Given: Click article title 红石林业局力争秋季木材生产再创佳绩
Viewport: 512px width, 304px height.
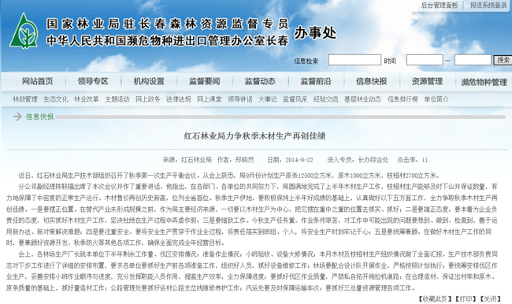Looking at the screenshot, I should (254, 135).
